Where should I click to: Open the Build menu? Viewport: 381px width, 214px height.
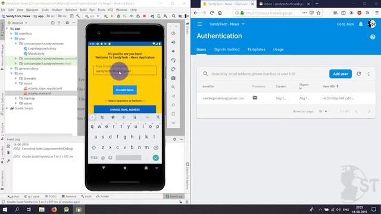(83, 10)
